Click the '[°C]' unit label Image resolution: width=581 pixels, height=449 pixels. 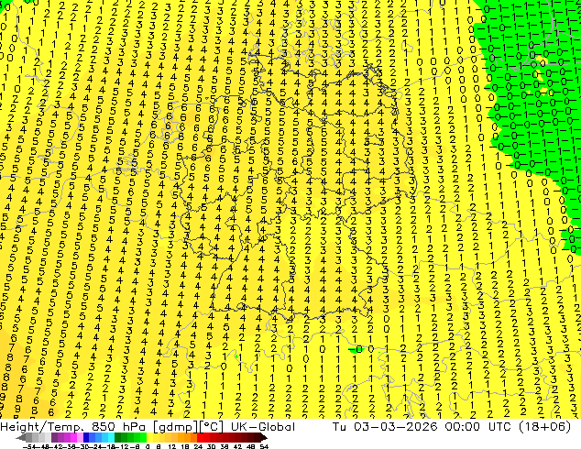212,427
